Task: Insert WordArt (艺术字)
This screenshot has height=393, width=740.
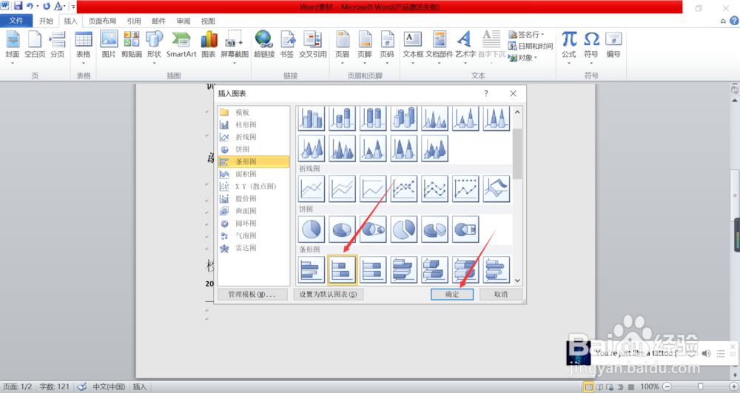Action: tap(465, 46)
